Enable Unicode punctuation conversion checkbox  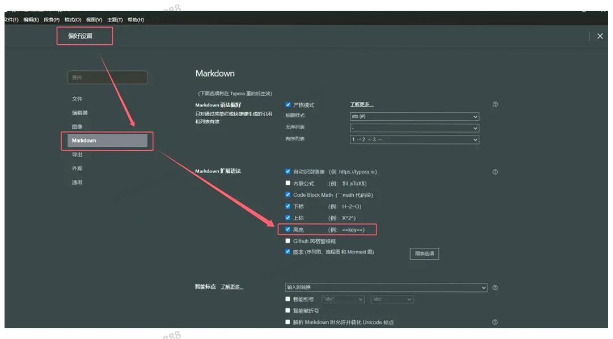pos(288,322)
